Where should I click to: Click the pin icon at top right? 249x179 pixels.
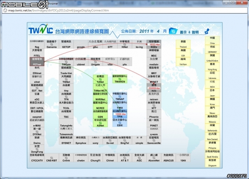click(207, 31)
